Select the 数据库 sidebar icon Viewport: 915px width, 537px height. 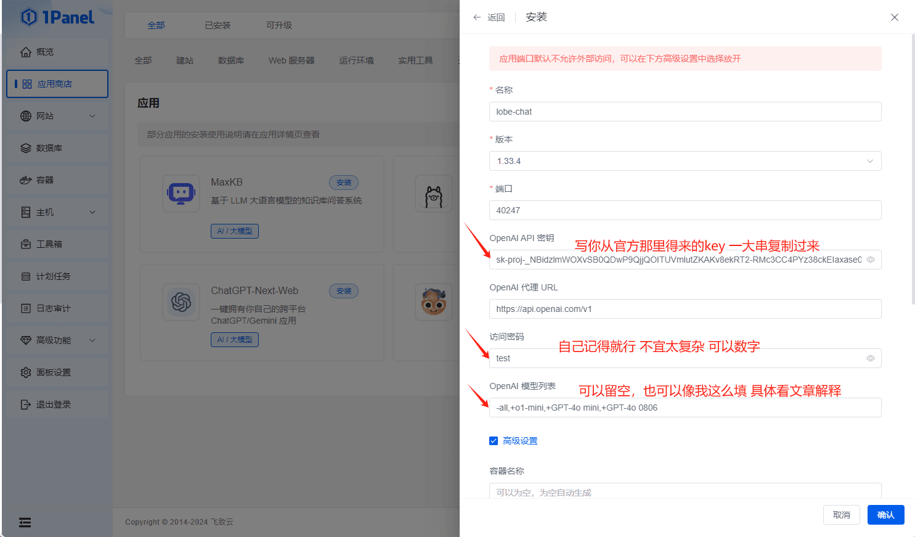tap(26, 148)
